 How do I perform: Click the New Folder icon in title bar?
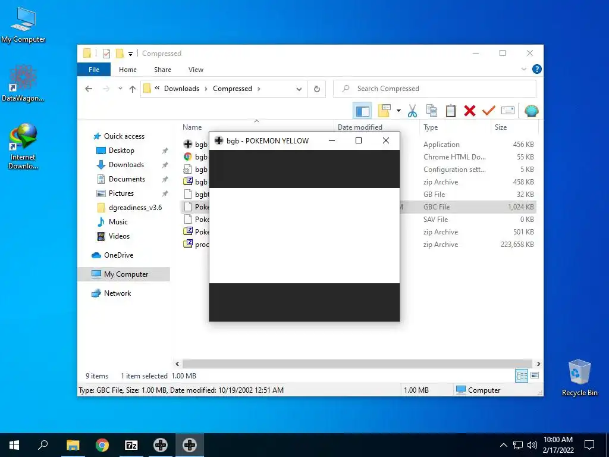tap(120, 53)
